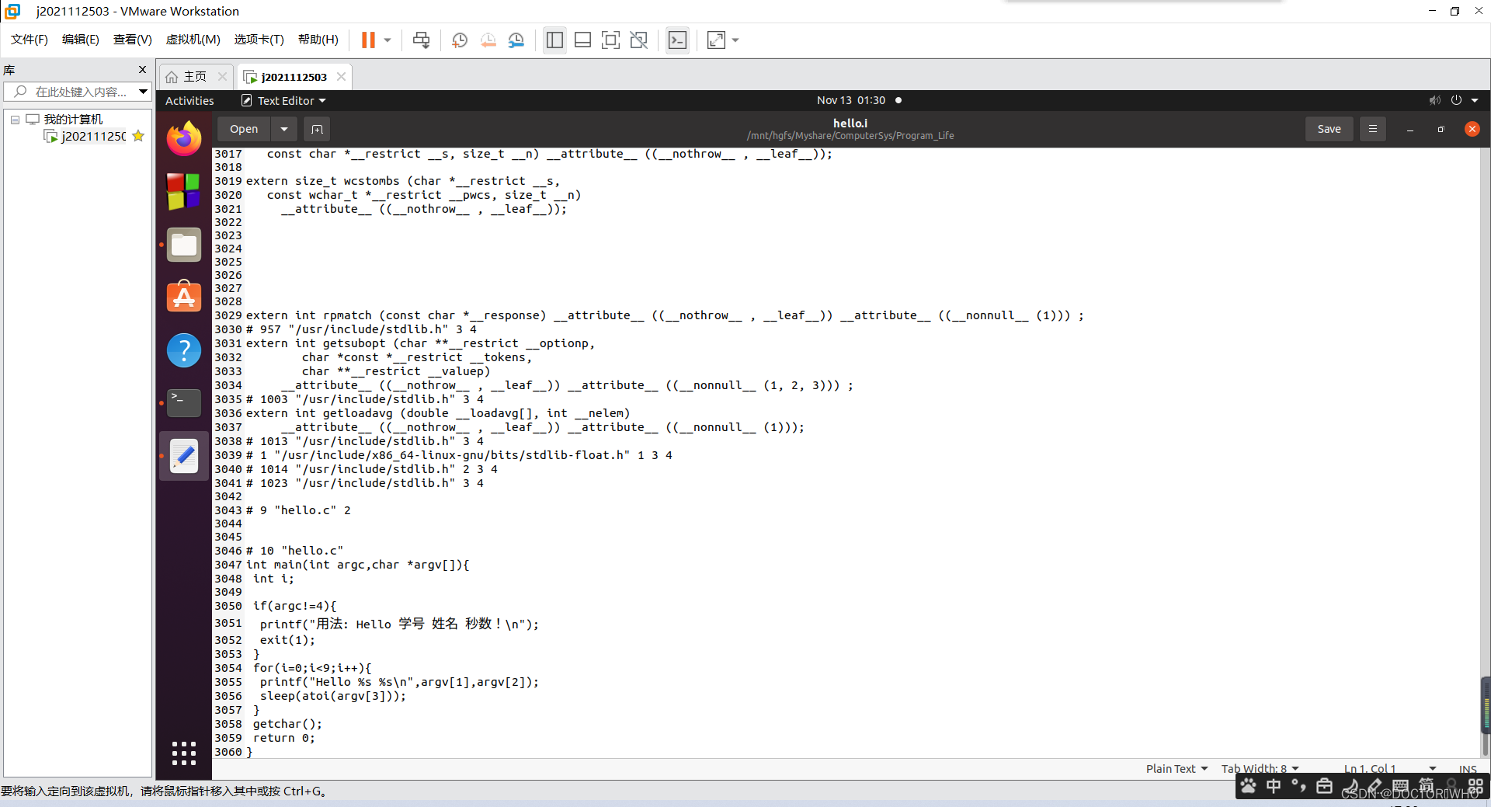Toggle the library sidebar view icon
The width and height of the screenshot is (1491, 807).
coord(554,40)
